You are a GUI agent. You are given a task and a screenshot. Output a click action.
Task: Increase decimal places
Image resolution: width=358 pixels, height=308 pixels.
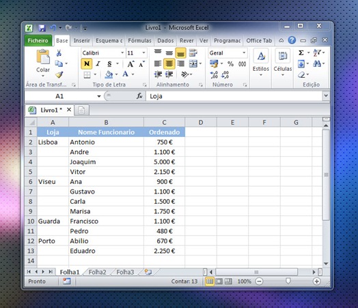point(214,75)
